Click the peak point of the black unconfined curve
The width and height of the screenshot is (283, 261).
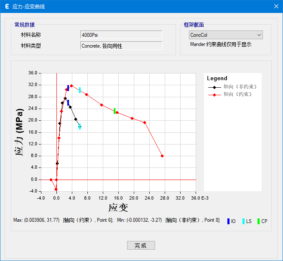click(x=65, y=98)
